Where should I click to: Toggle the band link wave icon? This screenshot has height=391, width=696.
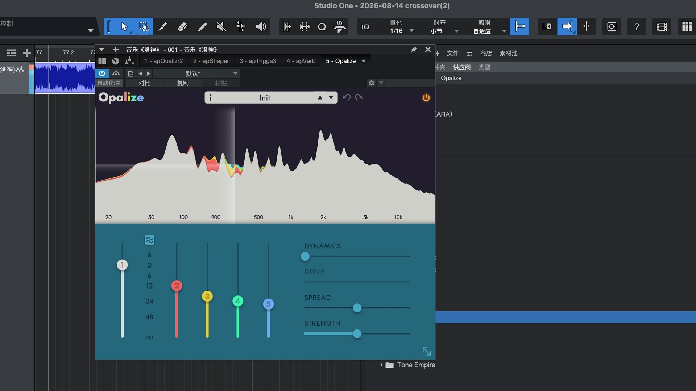click(x=149, y=240)
